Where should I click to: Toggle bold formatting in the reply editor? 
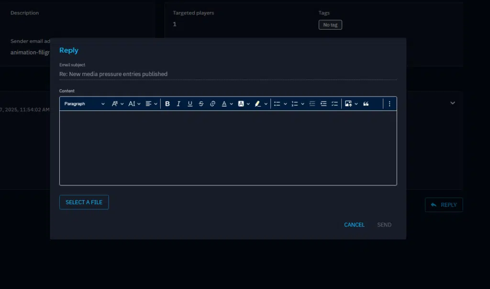167,104
